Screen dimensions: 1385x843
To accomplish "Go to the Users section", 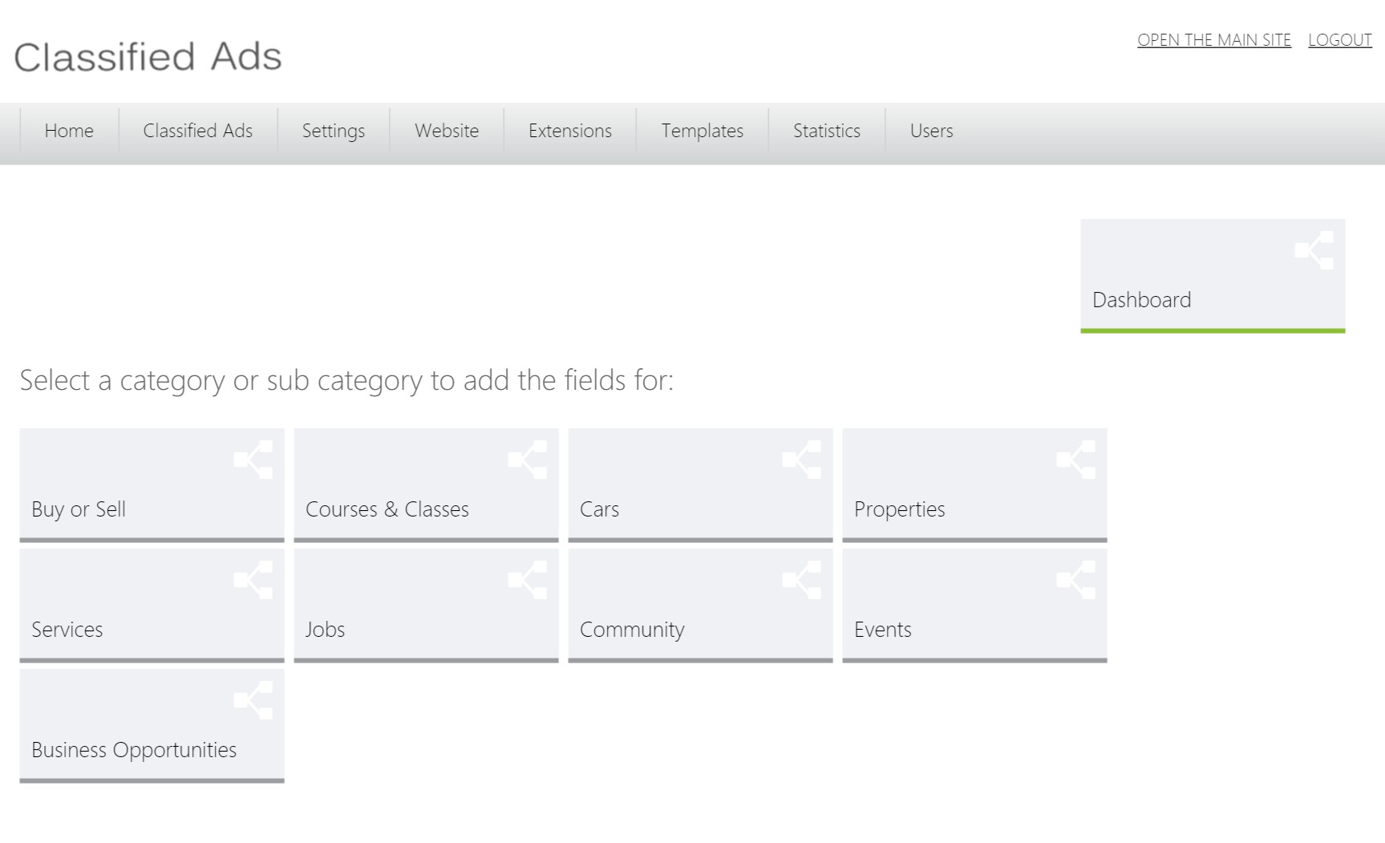I will coord(931,131).
